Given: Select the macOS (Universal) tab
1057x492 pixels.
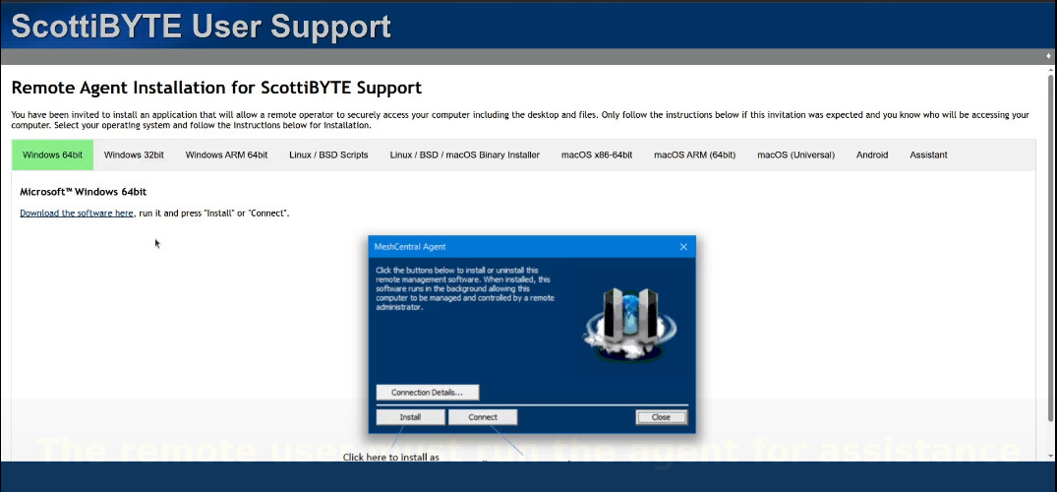Looking at the screenshot, I should (x=795, y=154).
